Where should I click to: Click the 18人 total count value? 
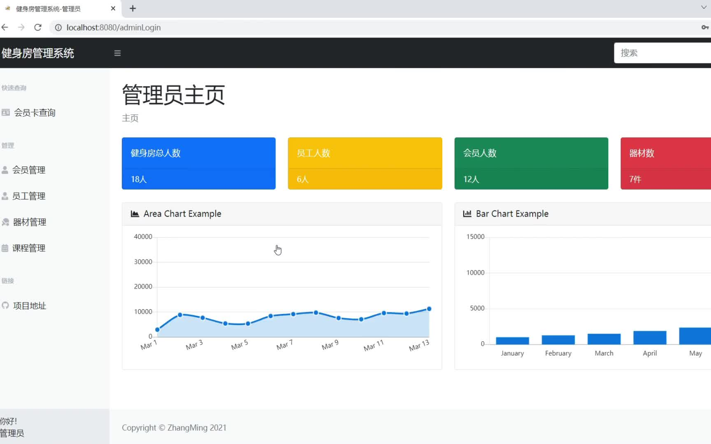coord(139,179)
